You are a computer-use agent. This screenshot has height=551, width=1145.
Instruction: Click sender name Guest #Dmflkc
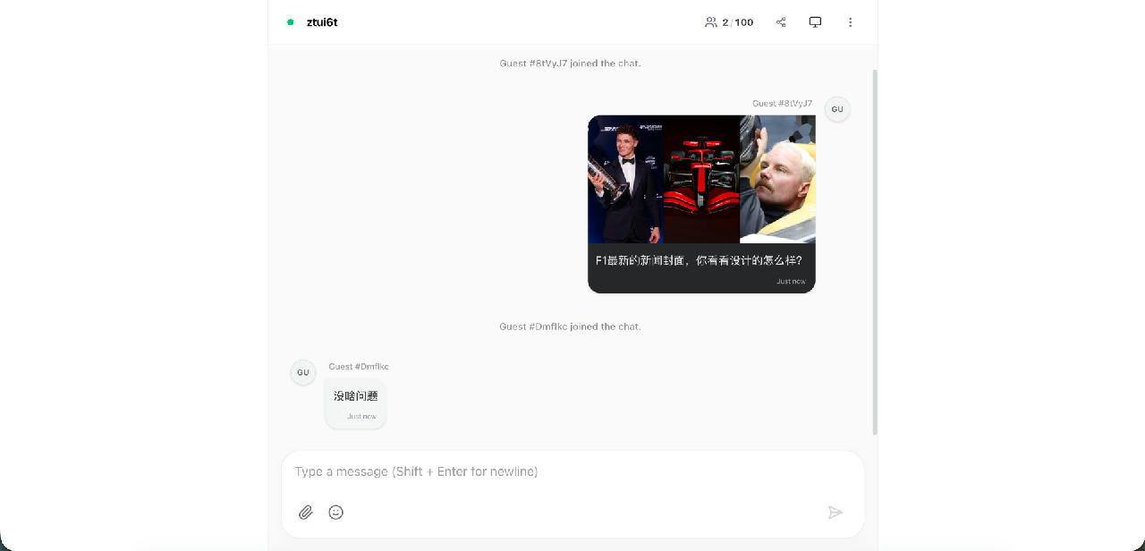[359, 367]
